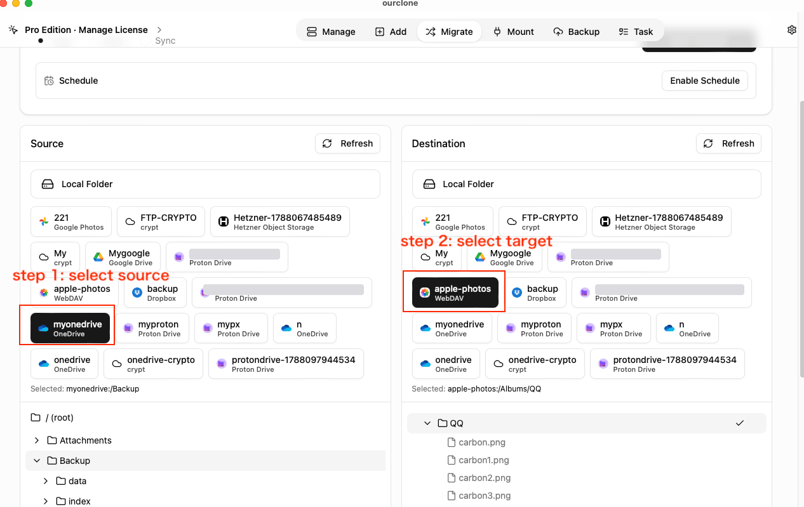Expand the data folder

pos(46,481)
